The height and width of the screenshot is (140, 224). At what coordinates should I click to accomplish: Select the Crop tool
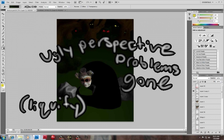3,27
